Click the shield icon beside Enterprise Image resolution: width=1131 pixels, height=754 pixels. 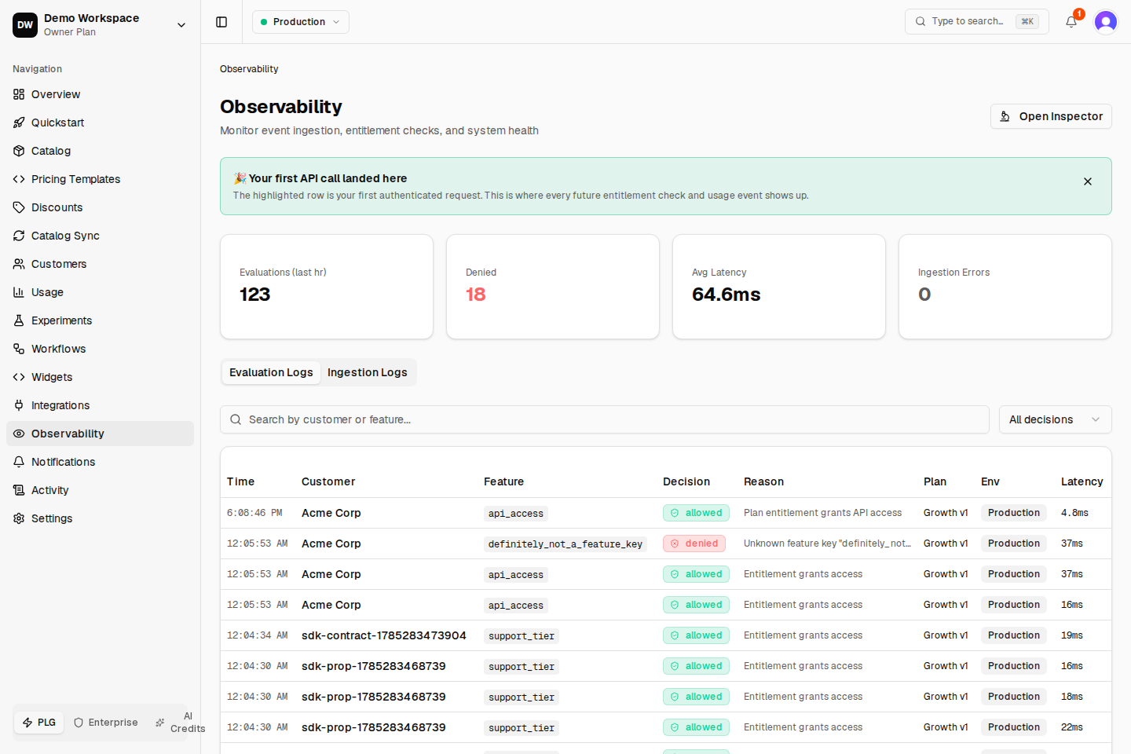79,723
